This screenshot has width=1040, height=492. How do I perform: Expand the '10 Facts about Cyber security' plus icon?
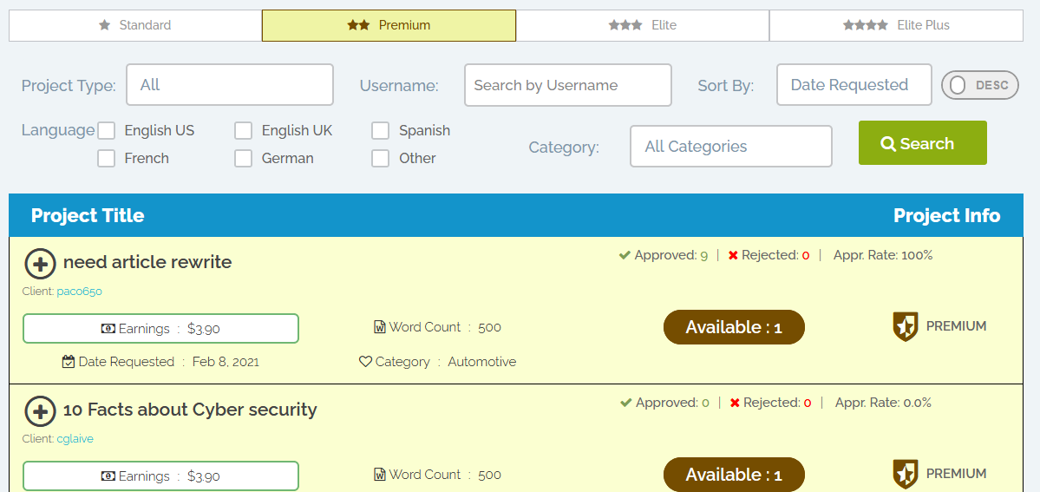pyautogui.click(x=40, y=411)
